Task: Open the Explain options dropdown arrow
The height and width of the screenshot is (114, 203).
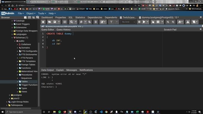Action: (162, 22)
